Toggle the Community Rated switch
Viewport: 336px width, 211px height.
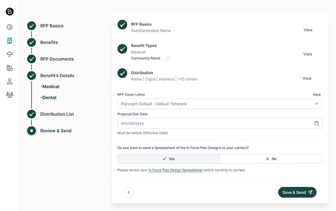(x=166, y=58)
